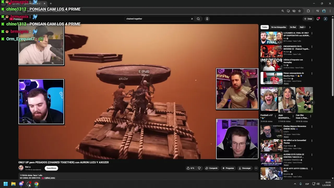Open the media controls icon in Chrome

(318, 11)
